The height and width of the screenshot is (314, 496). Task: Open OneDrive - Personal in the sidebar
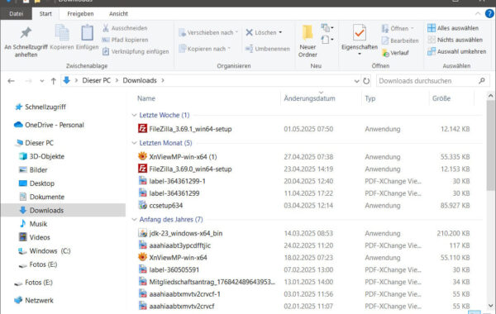pyautogui.click(x=54, y=125)
